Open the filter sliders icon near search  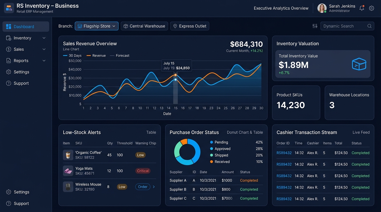pos(315,26)
